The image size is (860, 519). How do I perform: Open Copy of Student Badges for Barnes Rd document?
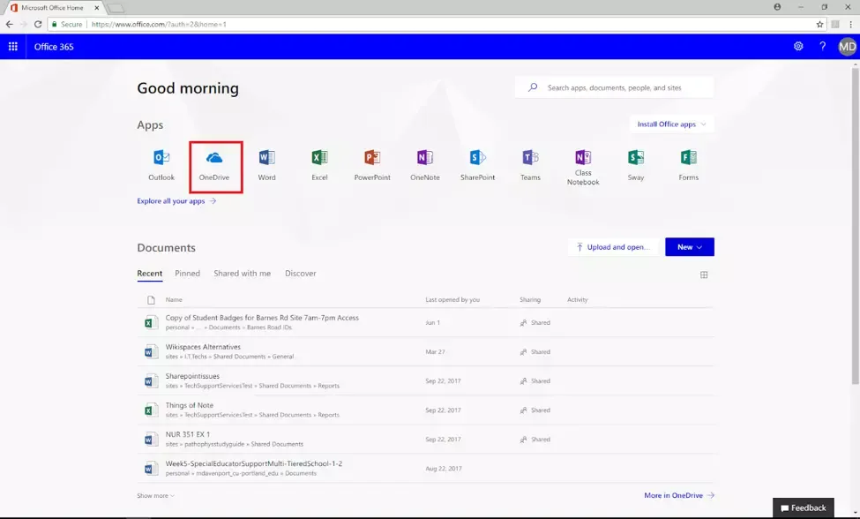[262, 318]
